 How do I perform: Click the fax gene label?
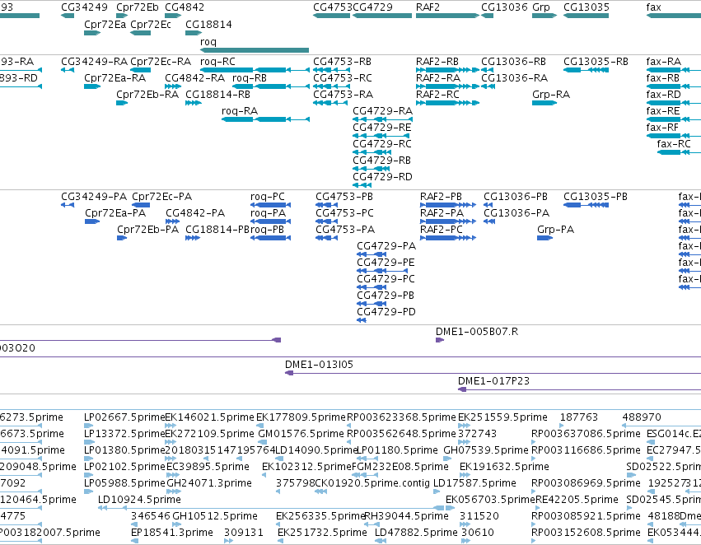(653, 7)
